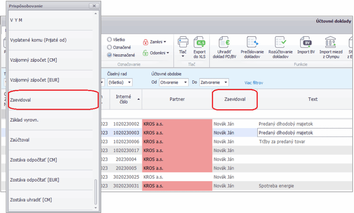The width and height of the screenshot is (354, 213).
Task: Open Rozúčtovanie dokladov function
Action: pos(280,43)
